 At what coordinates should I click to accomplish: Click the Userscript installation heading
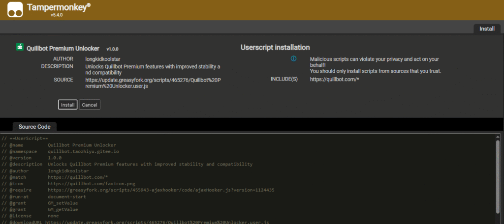click(x=275, y=48)
